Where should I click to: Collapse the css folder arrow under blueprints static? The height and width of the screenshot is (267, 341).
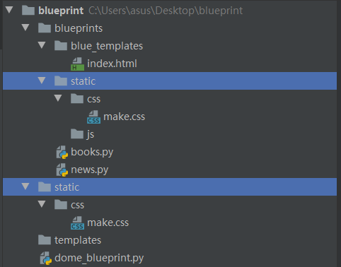[x=58, y=98]
